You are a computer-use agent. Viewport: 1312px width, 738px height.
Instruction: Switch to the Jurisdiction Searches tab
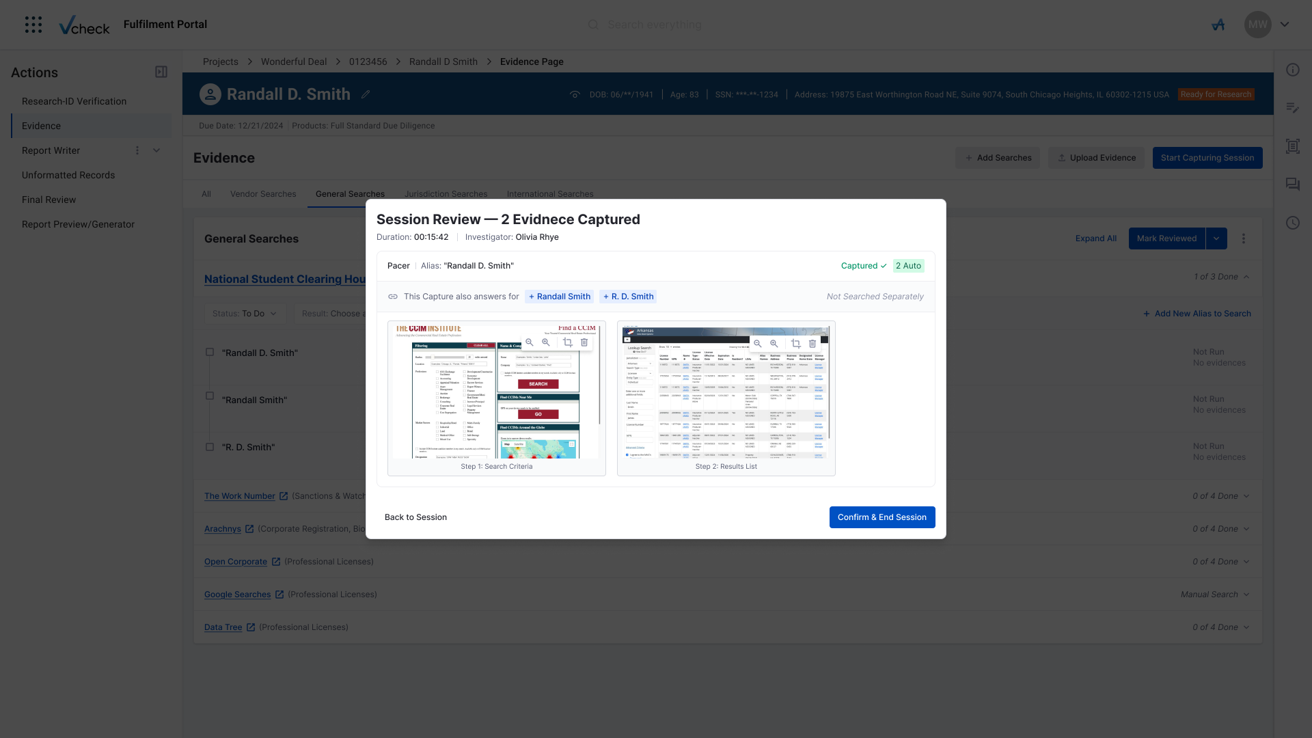tap(446, 194)
